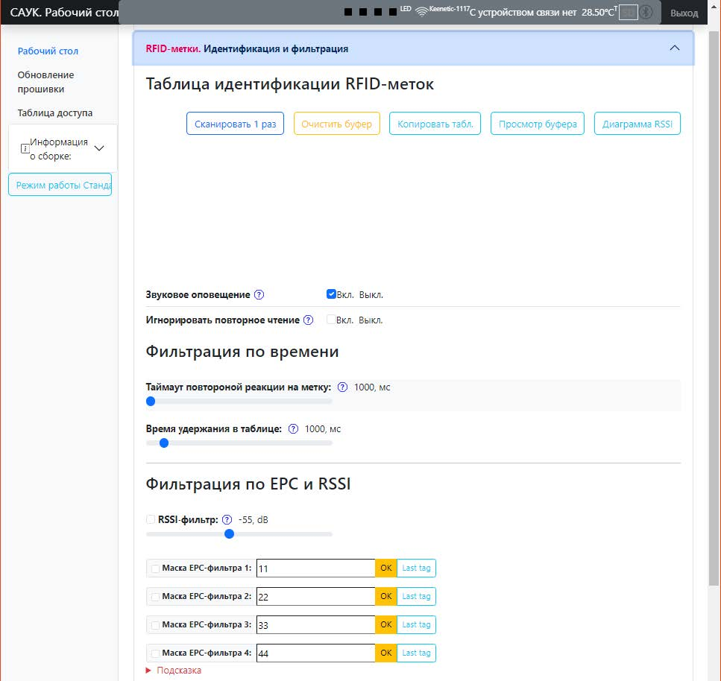Expand Информация о сборке dropdown
This screenshot has width=721, height=681.
[x=99, y=148]
